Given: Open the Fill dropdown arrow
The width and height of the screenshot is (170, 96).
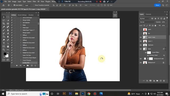Looking at the screenshot, I should tap(167, 26).
